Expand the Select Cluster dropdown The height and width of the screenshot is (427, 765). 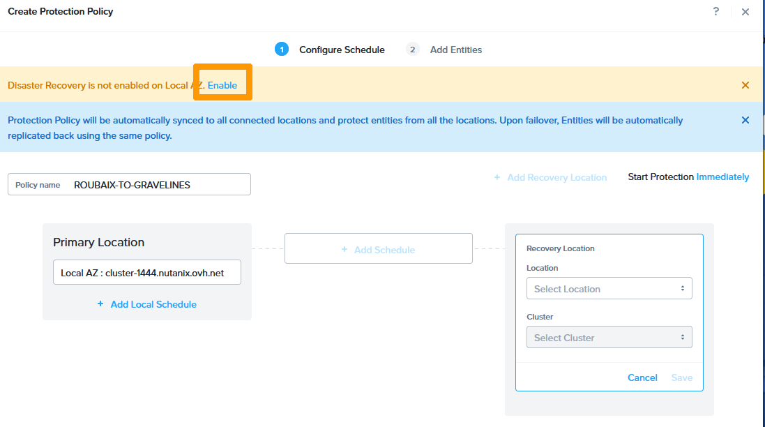(x=609, y=338)
